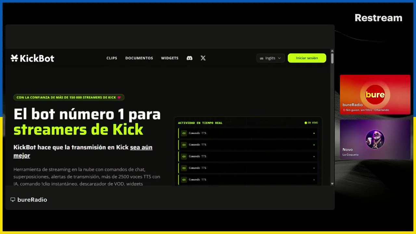The height and width of the screenshot is (234, 416).
Task: Click the EN VIVO live indicator
Action: tap(311, 123)
